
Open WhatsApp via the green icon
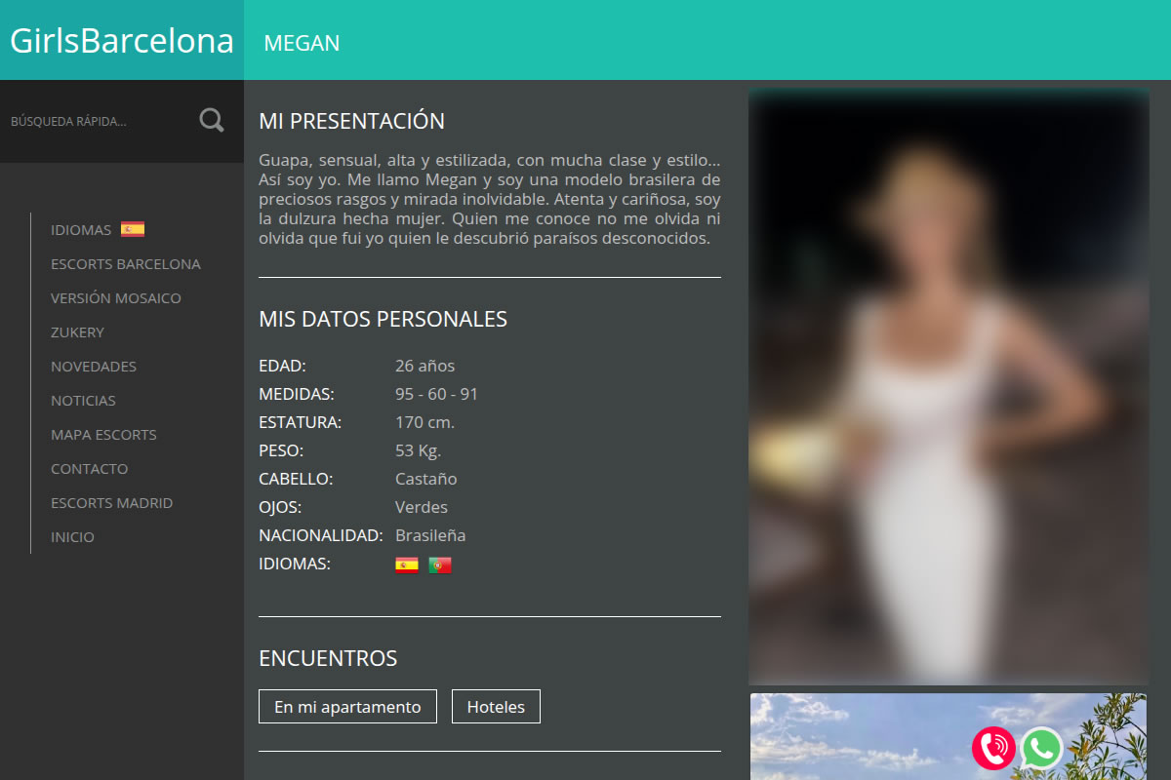(1040, 748)
